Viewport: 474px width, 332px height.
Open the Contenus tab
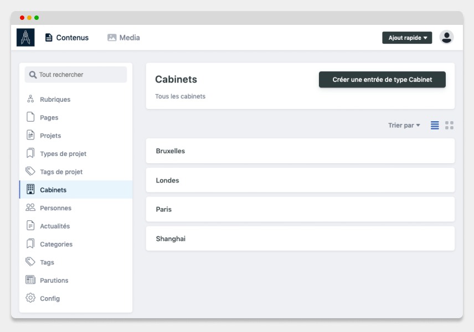[x=67, y=38]
